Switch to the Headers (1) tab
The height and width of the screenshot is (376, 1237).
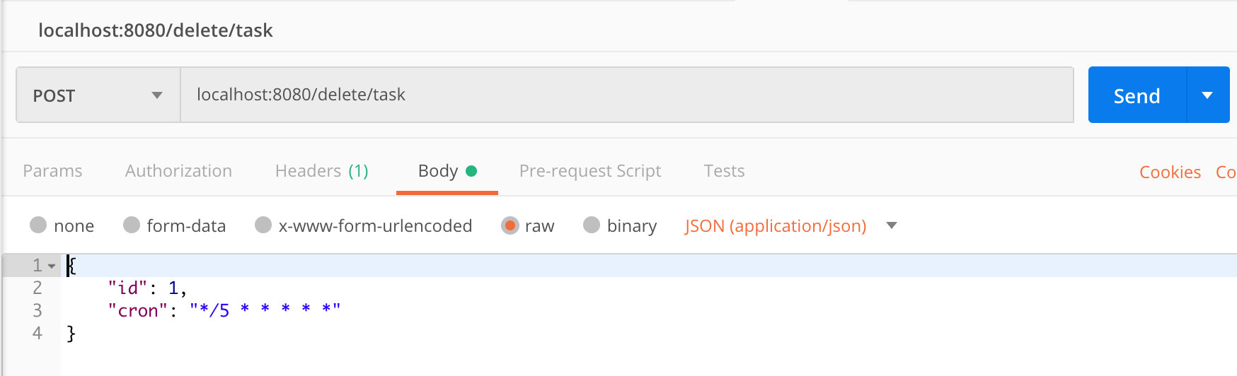point(322,171)
